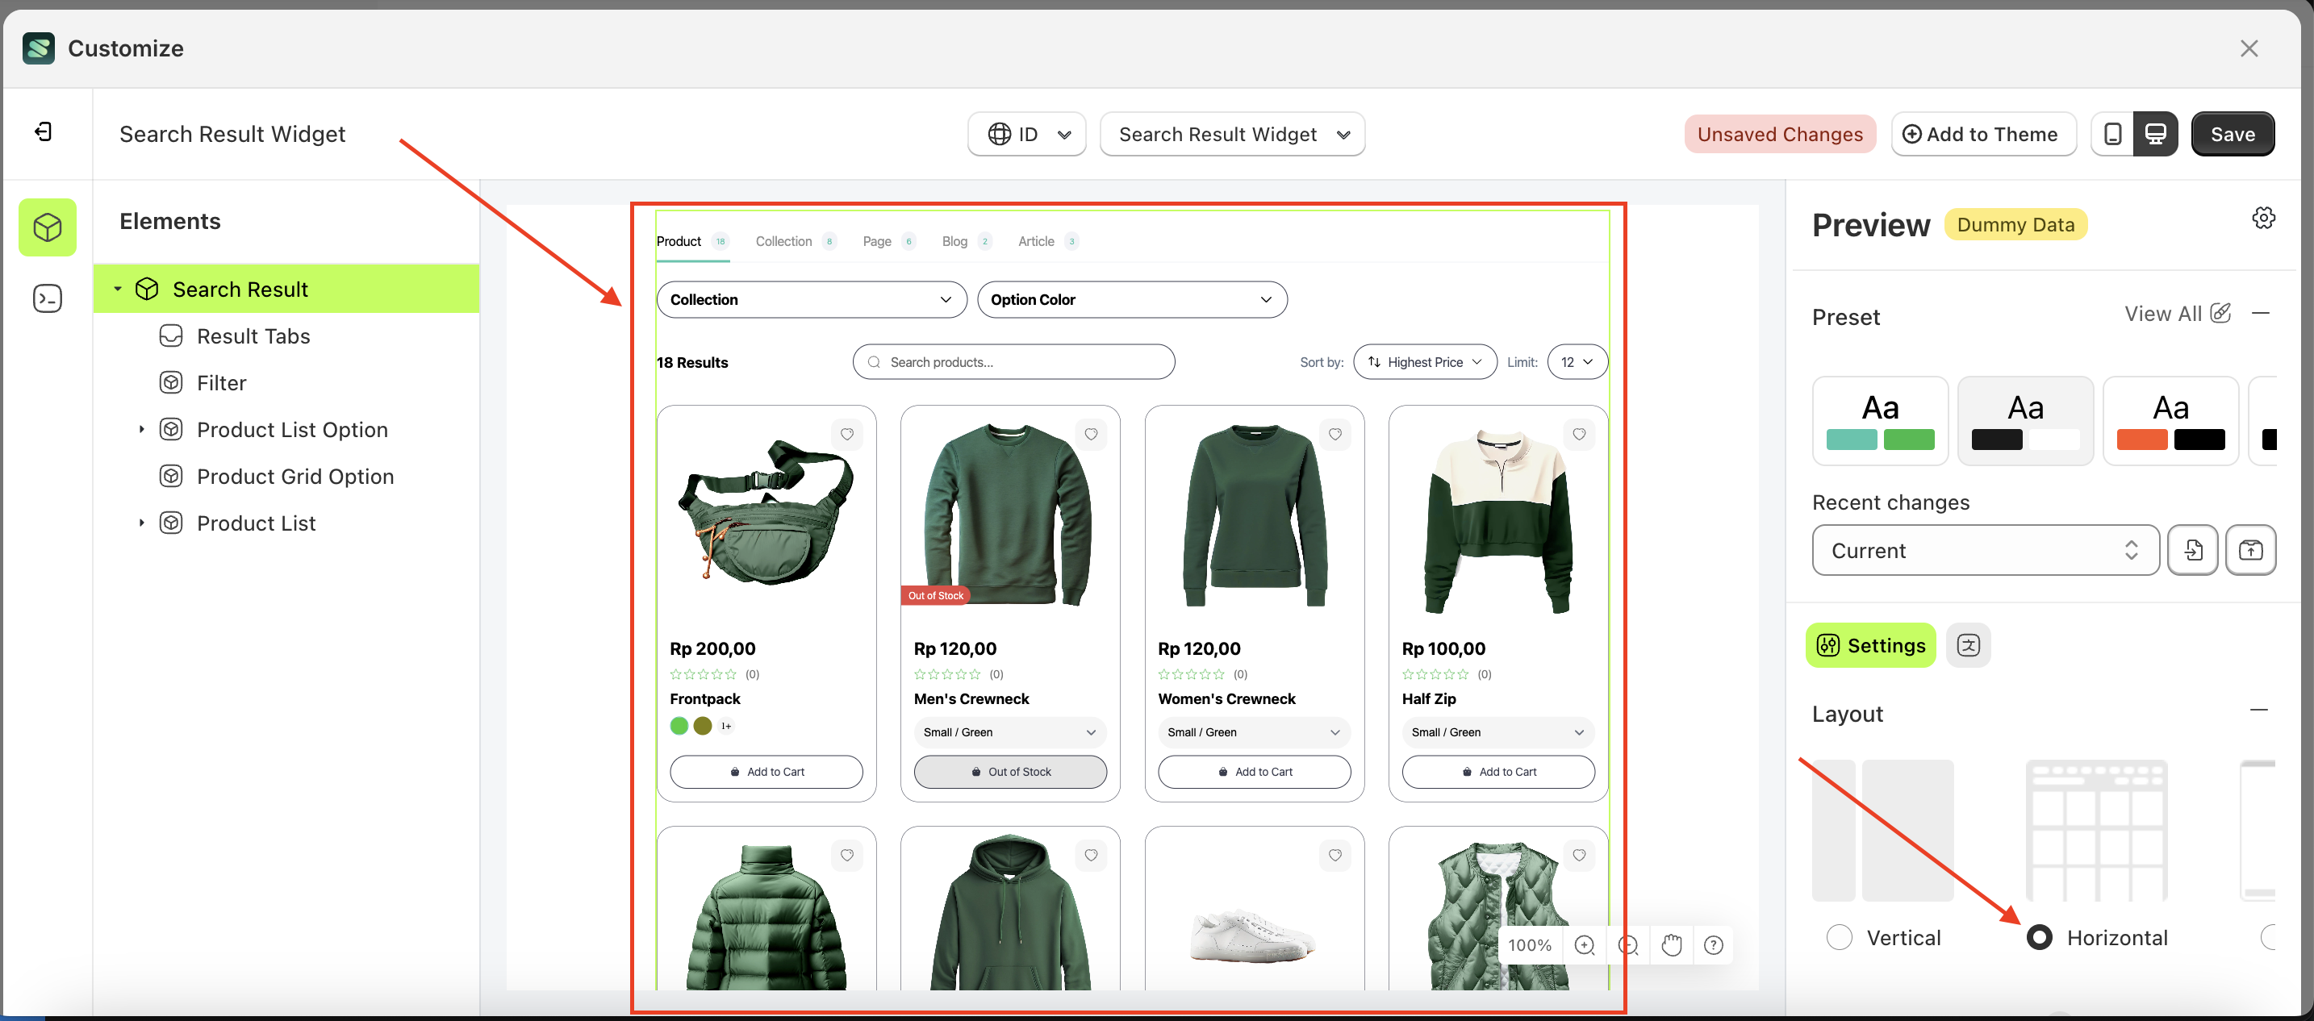Screen dimensions: 2314x1021
Task: Select the Horizontal layout radio
Action: [2039, 937]
